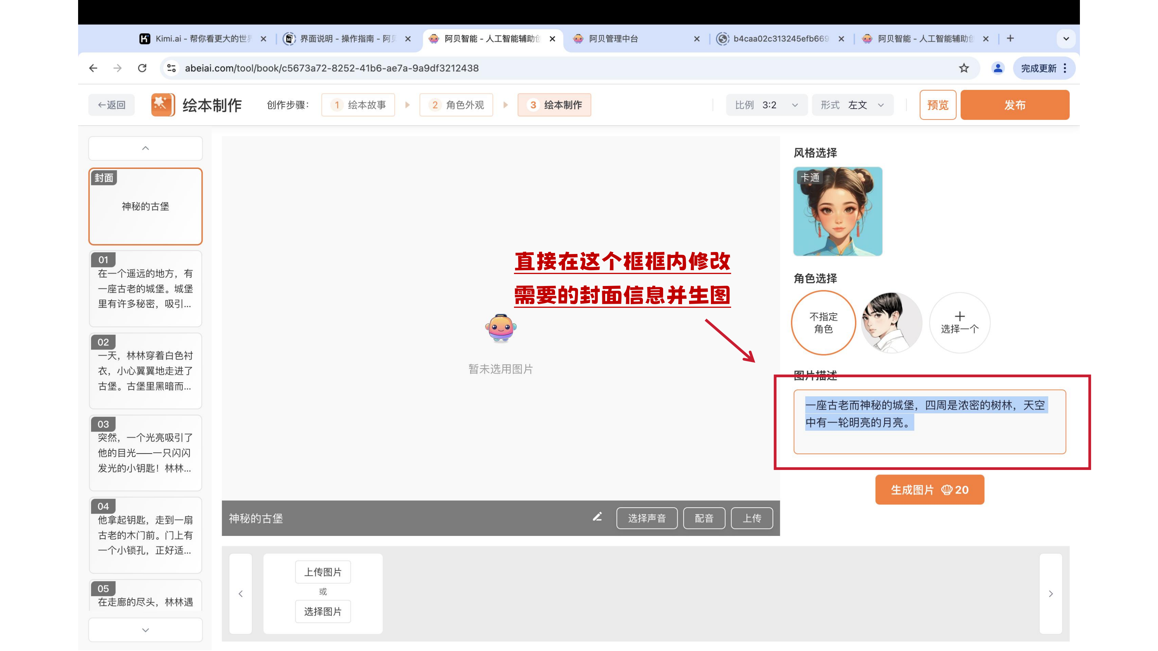Go to step 1 绘本故事
The image size is (1158, 651).
click(358, 105)
